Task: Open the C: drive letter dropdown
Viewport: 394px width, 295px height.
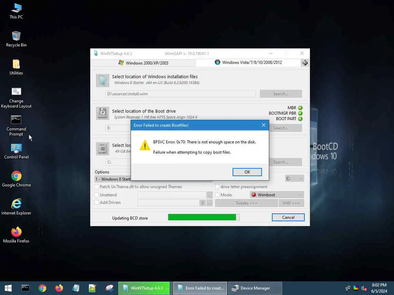Action: point(294,179)
